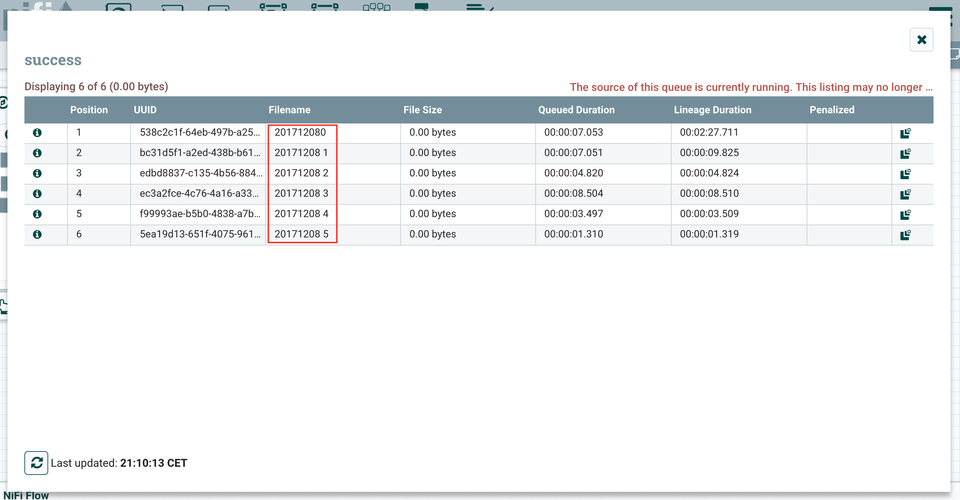Go to provenance for row 2
This screenshot has width=960, height=500.
pyautogui.click(x=905, y=154)
